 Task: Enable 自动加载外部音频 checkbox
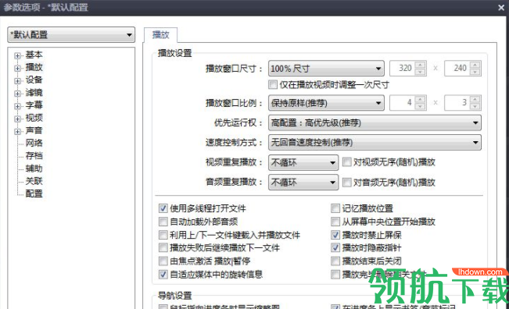(x=163, y=222)
